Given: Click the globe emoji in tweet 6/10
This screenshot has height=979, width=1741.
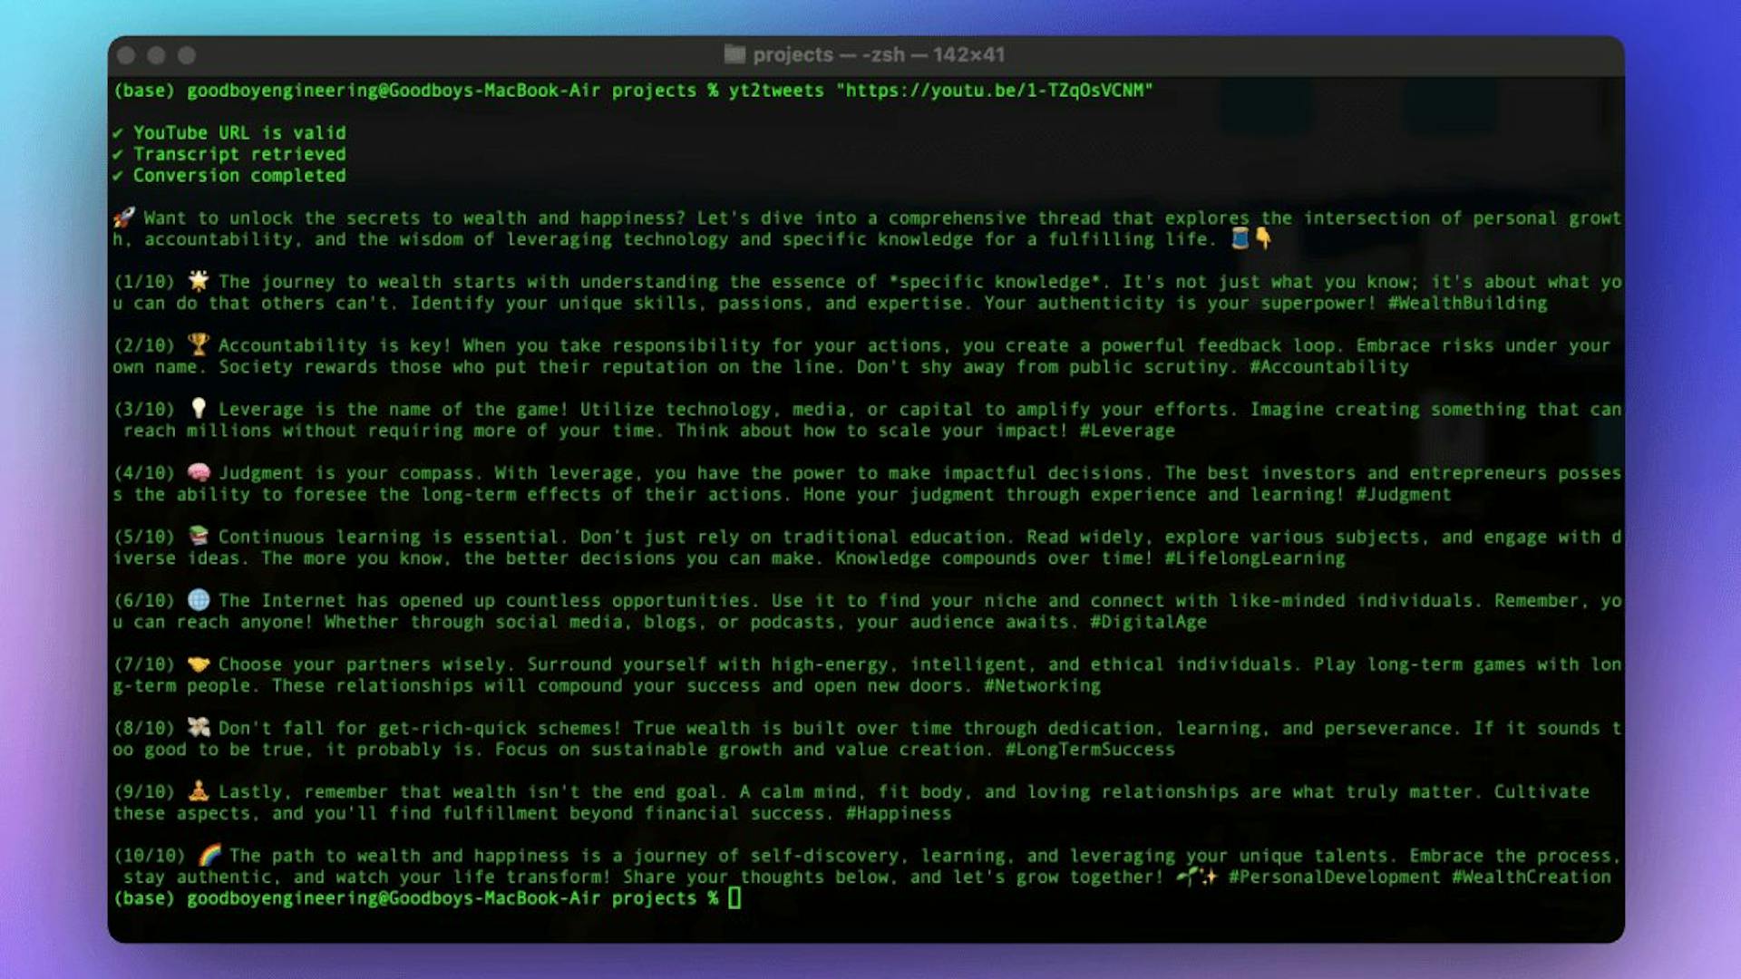Looking at the screenshot, I should 198,600.
